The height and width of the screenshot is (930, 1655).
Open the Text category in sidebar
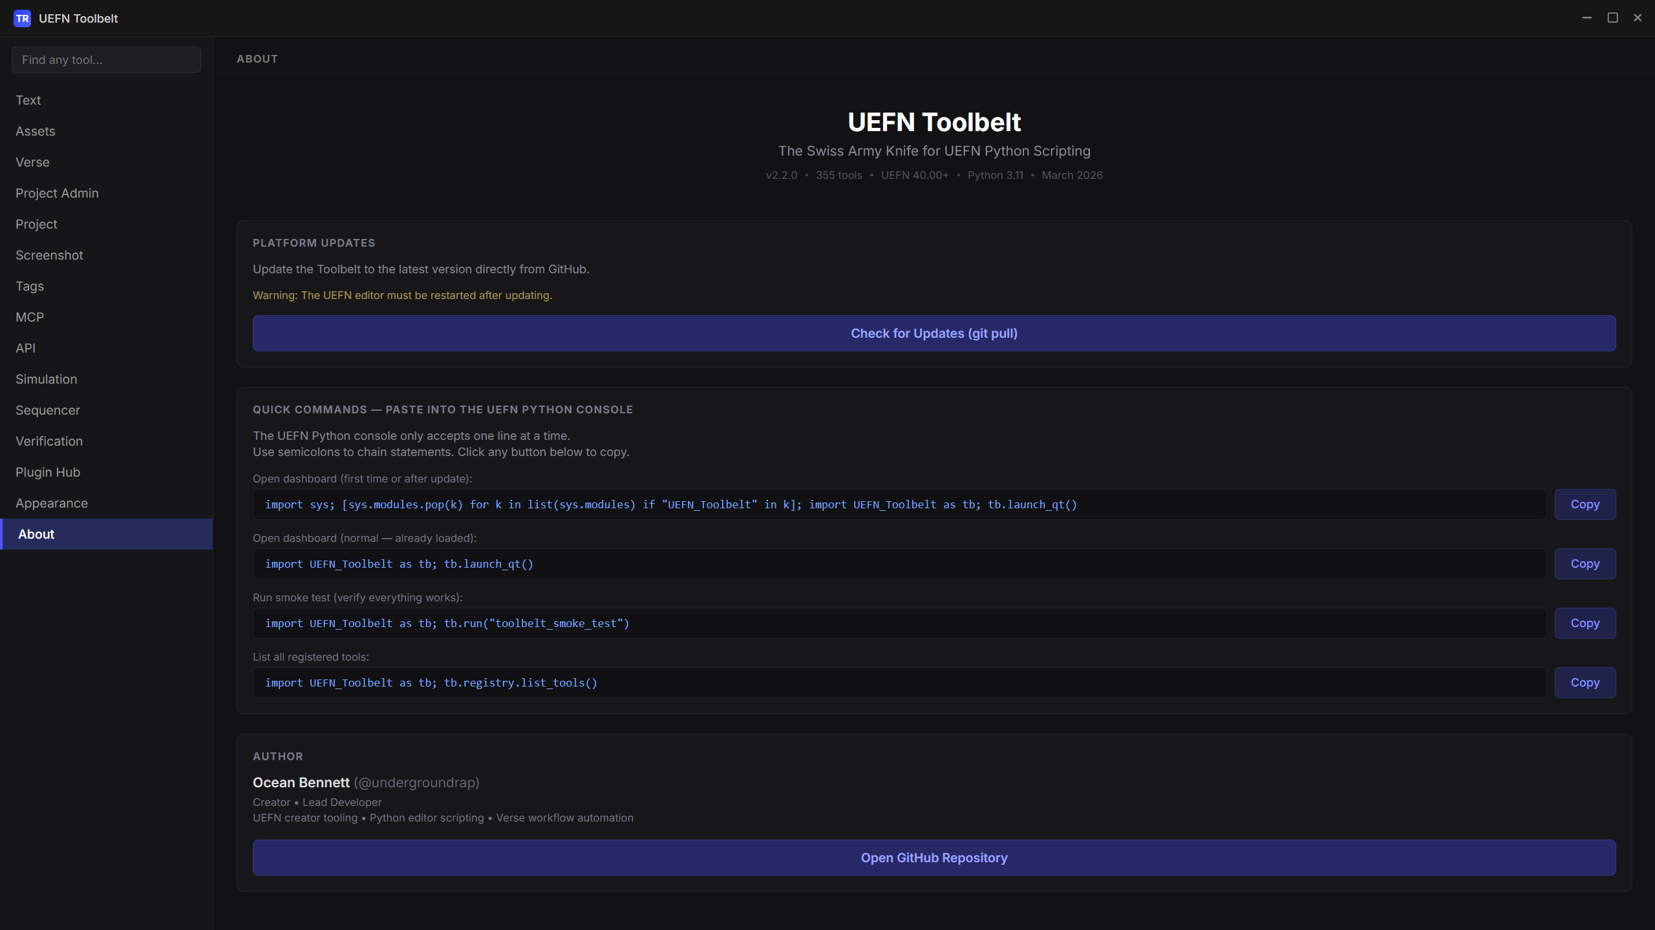tap(106, 100)
